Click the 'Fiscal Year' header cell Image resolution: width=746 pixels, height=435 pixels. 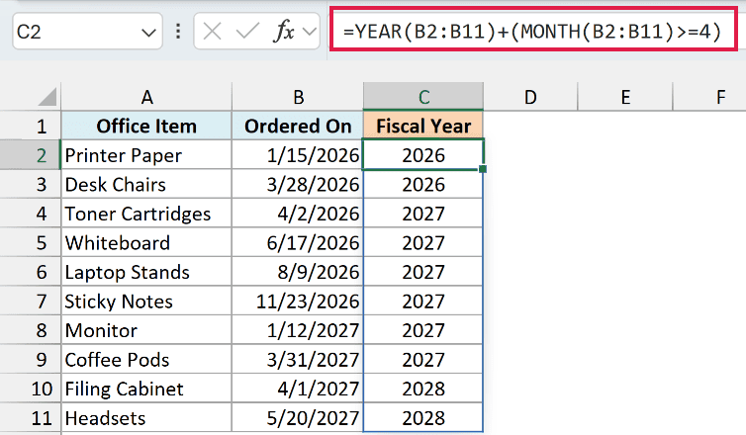click(x=423, y=126)
